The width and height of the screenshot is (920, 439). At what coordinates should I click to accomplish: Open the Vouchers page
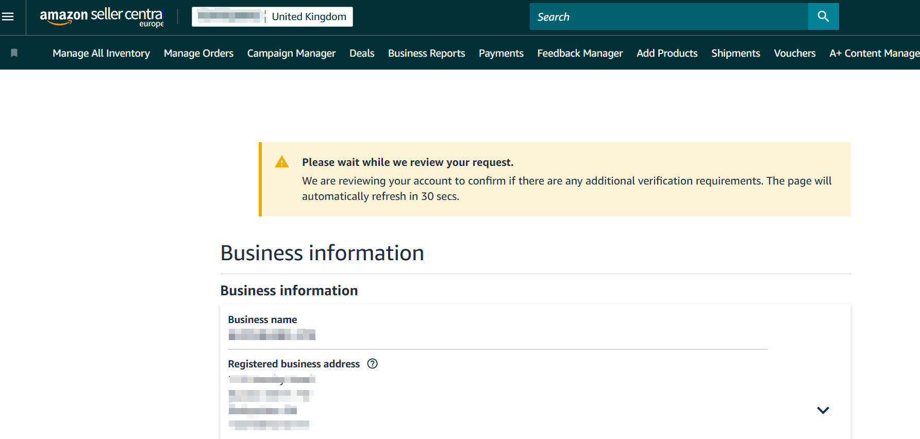(x=794, y=53)
